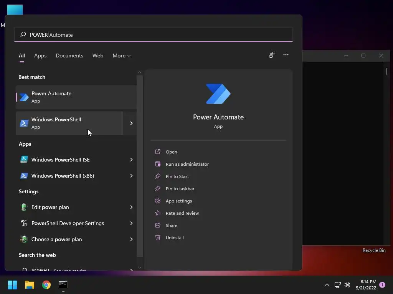Click the Pin to taskbar pin icon
This screenshot has width=393, height=294.
pyautogui.click(x=158, y=188)
